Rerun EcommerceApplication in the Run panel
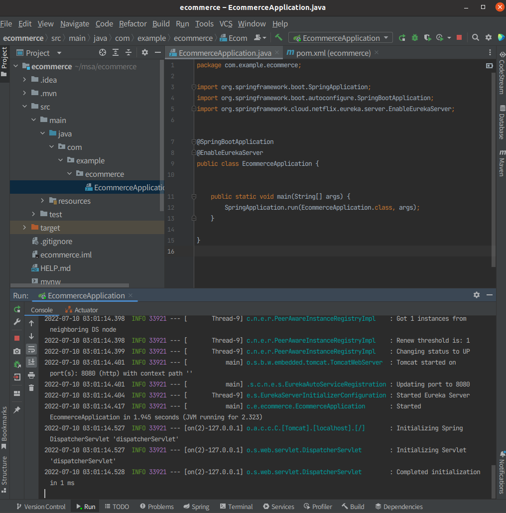The width and height of the screenshot is (506, 513). (x=17, y=309)
